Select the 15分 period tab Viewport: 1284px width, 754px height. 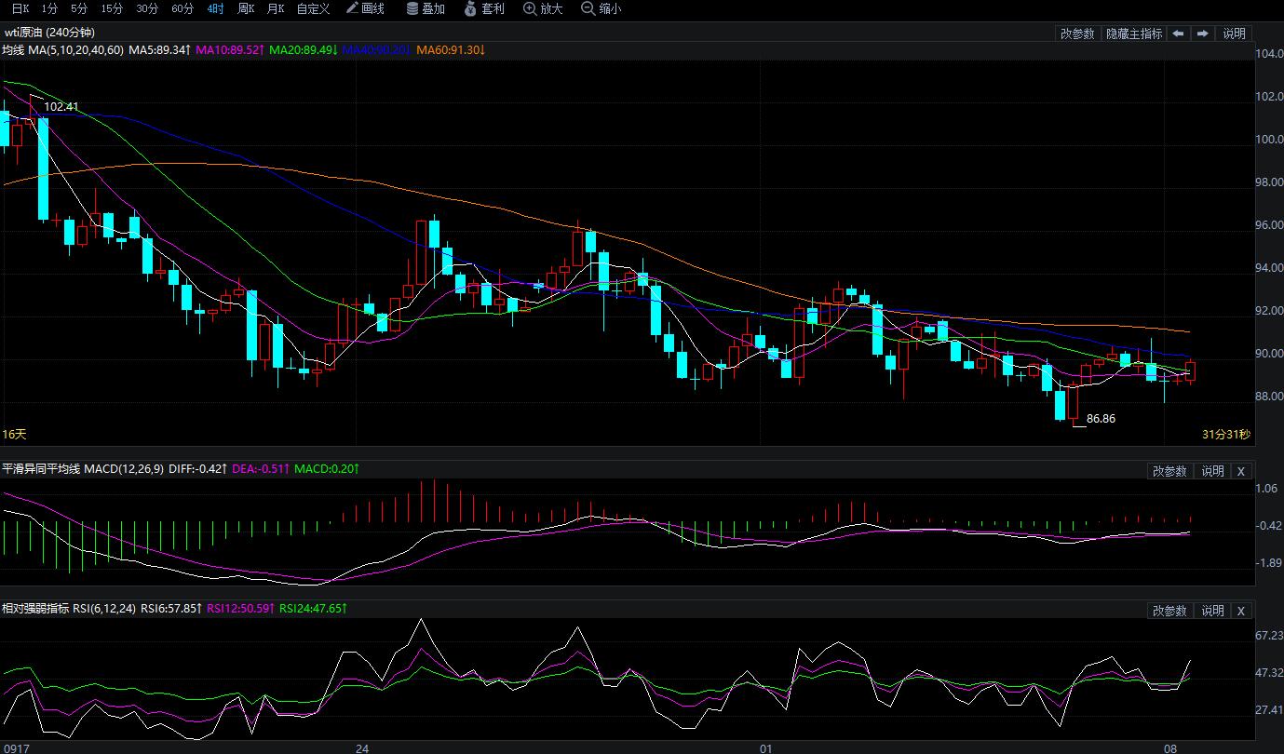[x=112, y=8]
